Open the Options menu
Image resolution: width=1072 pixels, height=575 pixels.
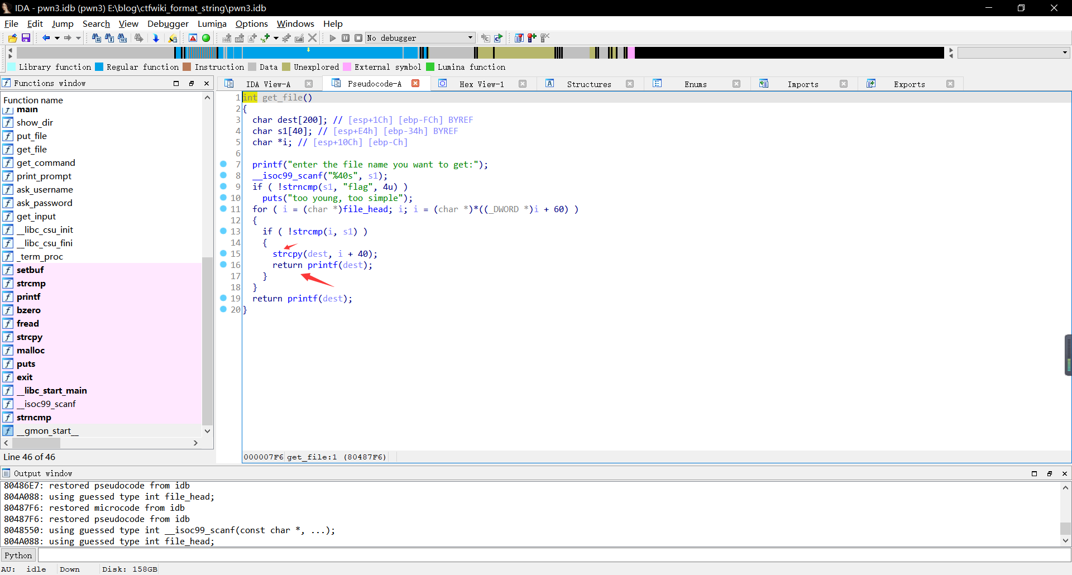coord(252,23)
